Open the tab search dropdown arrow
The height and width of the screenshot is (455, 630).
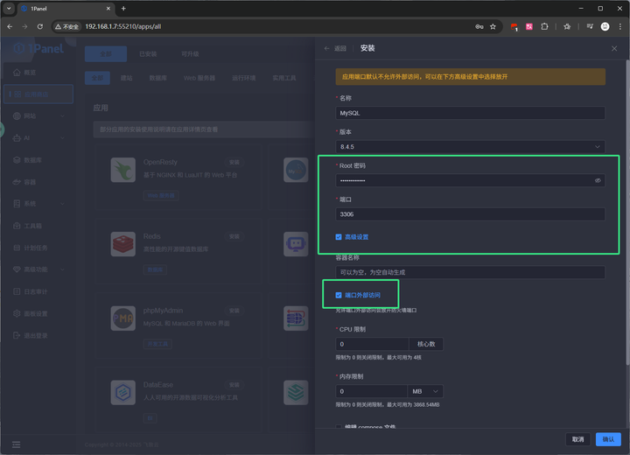9,9
